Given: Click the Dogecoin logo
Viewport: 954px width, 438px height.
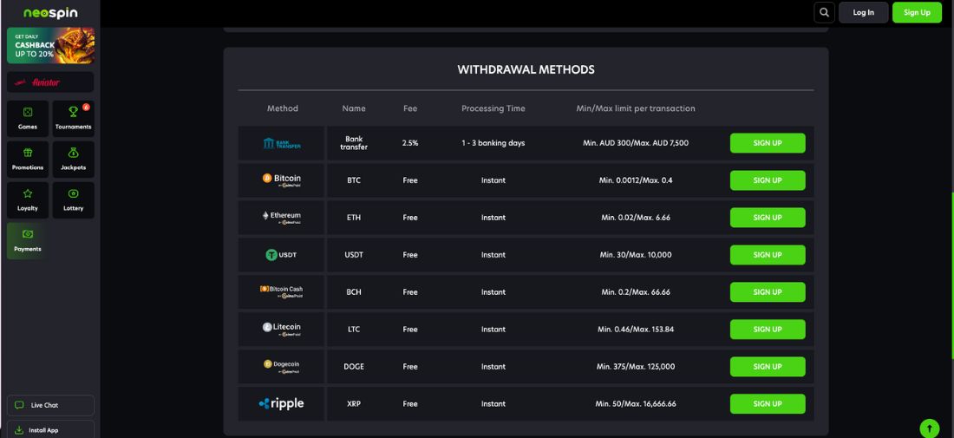Looking at the screenshot, I should 282,366.
